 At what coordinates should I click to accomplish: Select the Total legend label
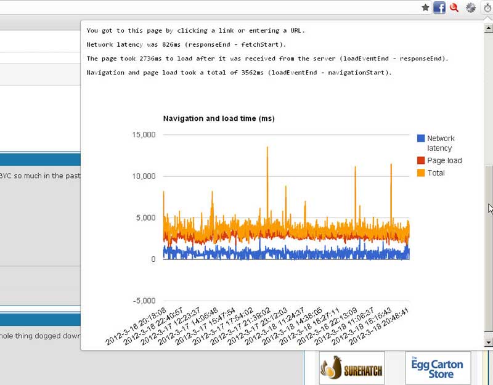pyautogui.click(x=436, y=173)
